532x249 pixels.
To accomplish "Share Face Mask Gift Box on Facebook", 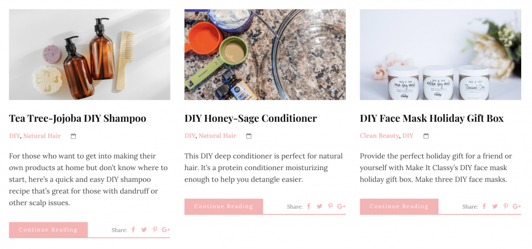I will coord(484,206).
